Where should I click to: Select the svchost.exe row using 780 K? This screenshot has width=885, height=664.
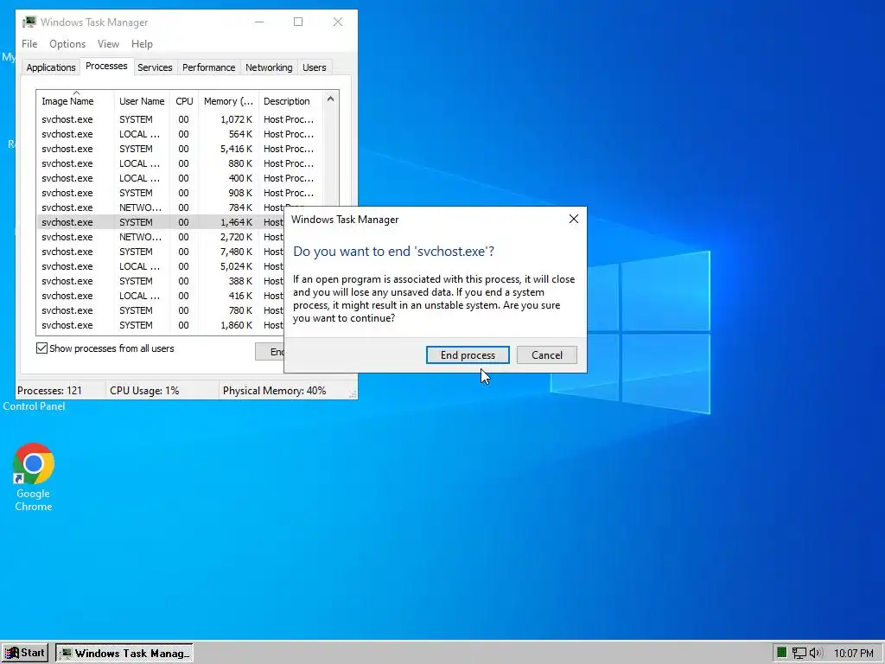pos(161,310)
